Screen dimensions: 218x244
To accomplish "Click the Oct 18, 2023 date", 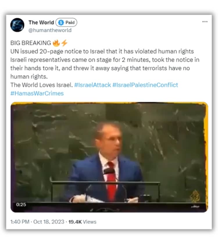I will pyautogui.click(x=49, y=222).
